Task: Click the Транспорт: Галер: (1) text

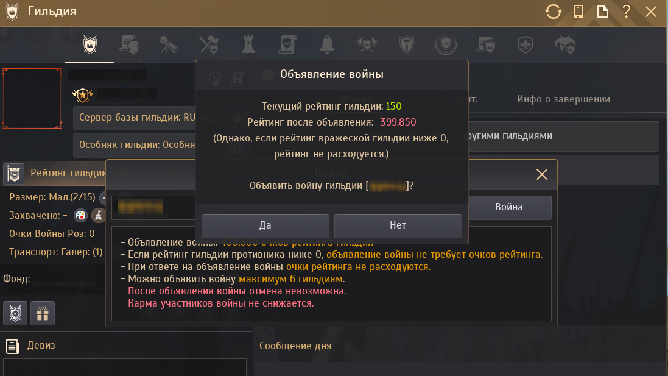Action: pos(56,252)
